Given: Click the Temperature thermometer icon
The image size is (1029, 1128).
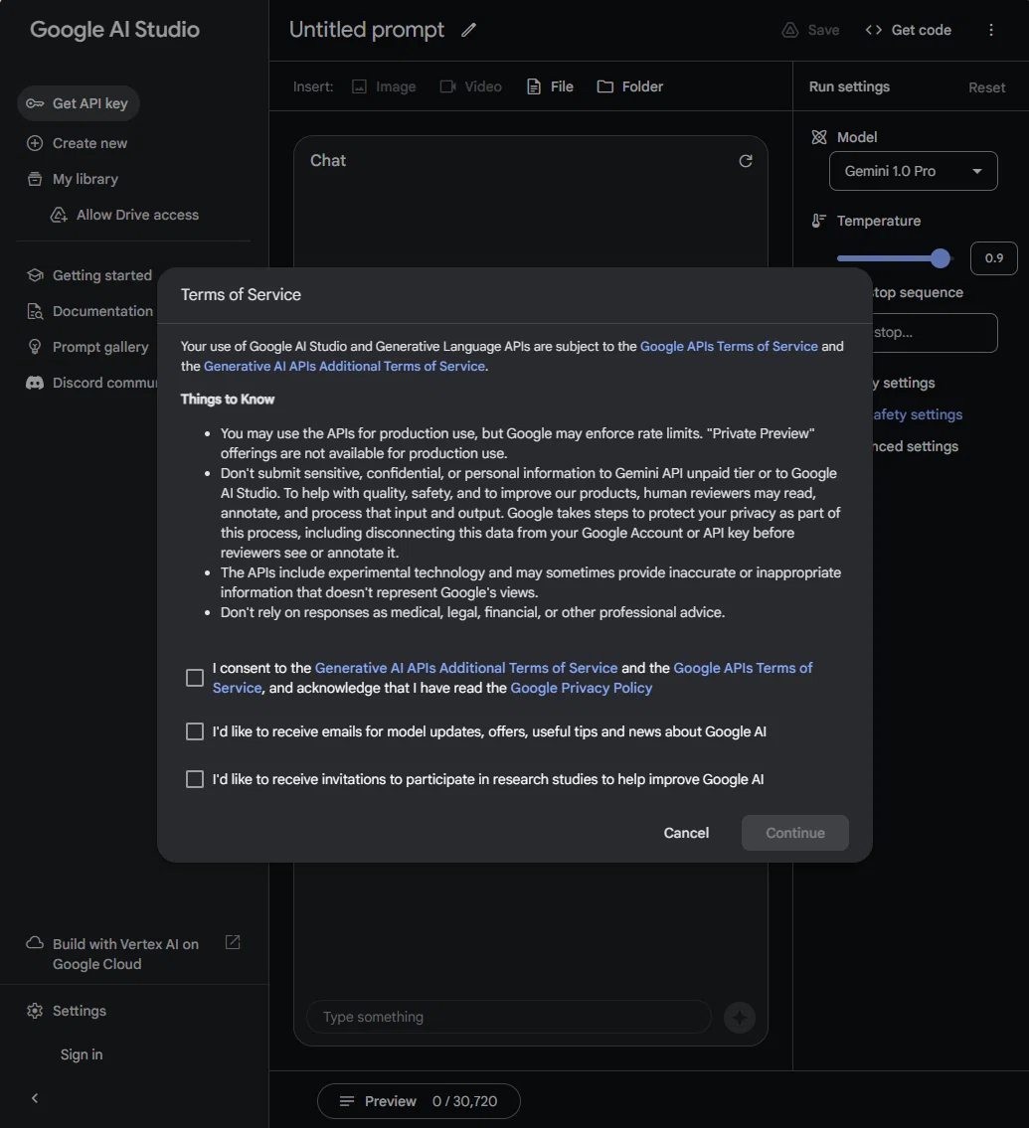Looking at the screenshot, I should click(819, 221).
